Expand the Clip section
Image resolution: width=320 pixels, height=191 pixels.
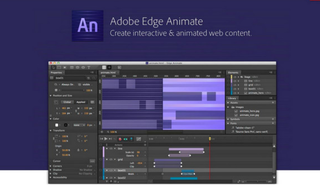(x=51, y=174)
